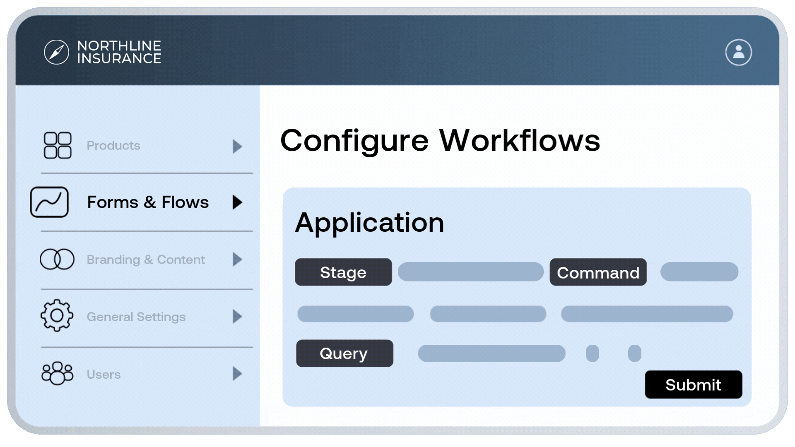Viewport: 795px width, 447px height.
Task: Click the Query button
Action: (344, 353)
